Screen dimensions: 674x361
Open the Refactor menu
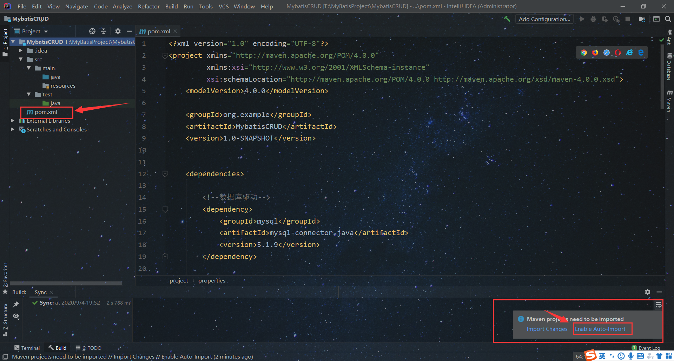coord(148,6)
